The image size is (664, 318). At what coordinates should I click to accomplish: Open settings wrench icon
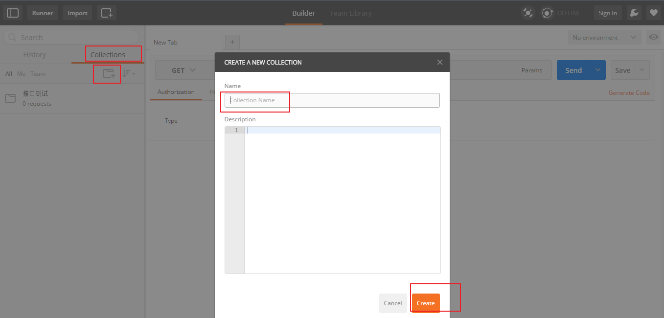click(x=633, y=13)
